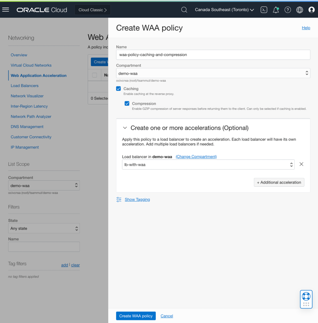318x323 pixels.
Task: Click the policy Name input field
Action: tap(213, 55)
